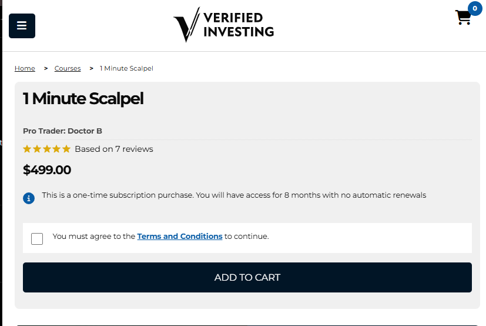Click the Verified Investing logo
The image size is (486, 326).
[x=224, y=25]
